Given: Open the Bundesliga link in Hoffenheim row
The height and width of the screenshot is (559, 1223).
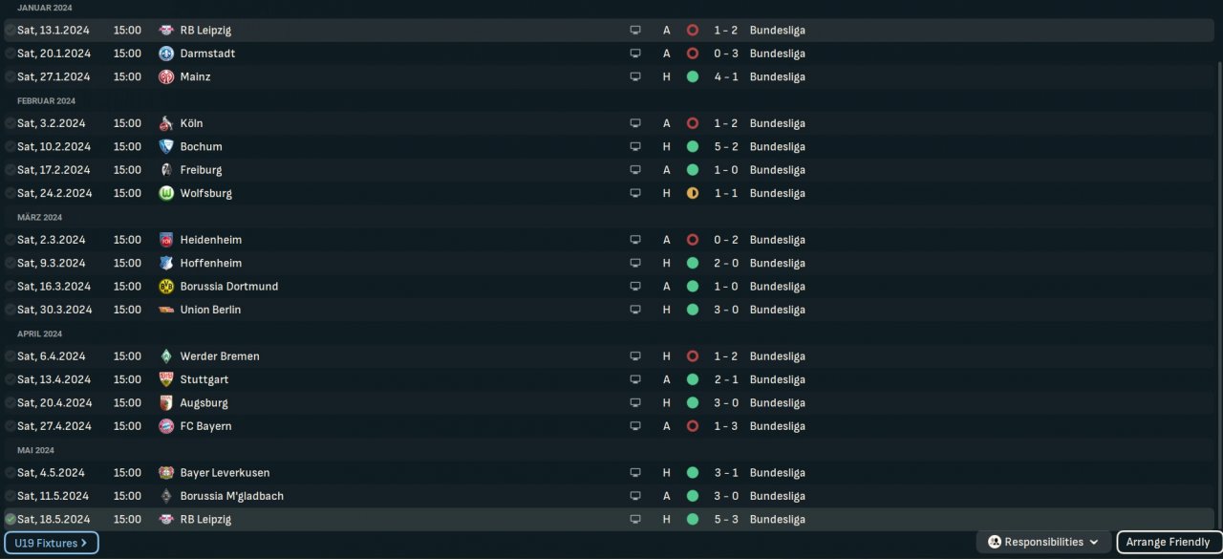Looking at the screenshot, I should (777, 264).
